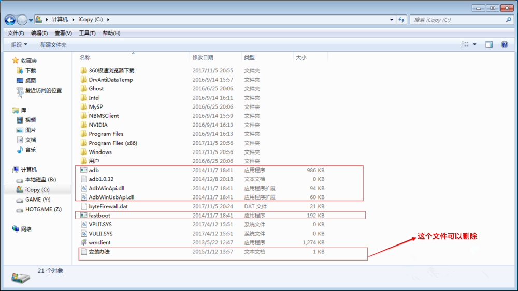
Task: Select the AdbWinApi.dll file
Action: (106, 188)
